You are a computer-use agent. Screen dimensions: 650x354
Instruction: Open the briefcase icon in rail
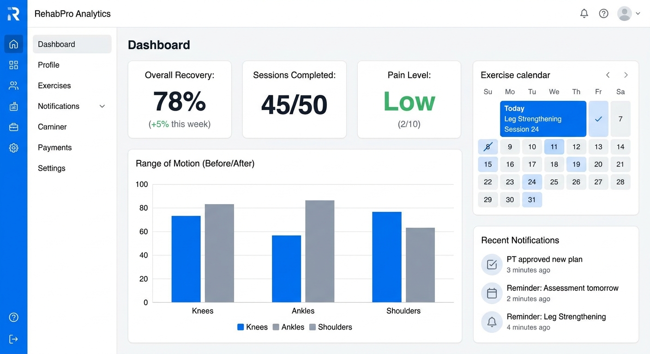13,127
